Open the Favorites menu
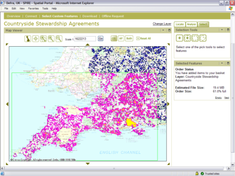235x176 pixels. pos(34,8)
